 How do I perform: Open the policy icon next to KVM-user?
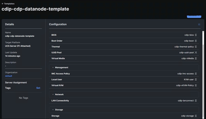point(196,79)
